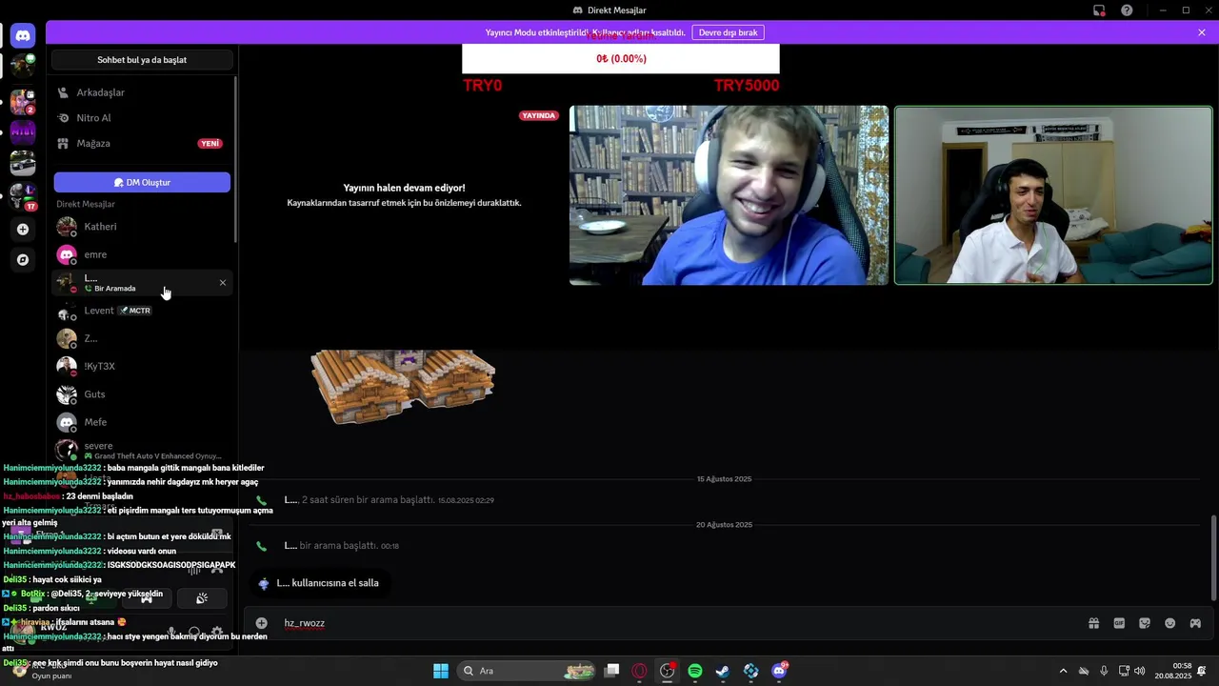This screenshot has height=686, width=1219.
Task: Click L... kullanıcısına el salla button
Action: click(318, 583)
